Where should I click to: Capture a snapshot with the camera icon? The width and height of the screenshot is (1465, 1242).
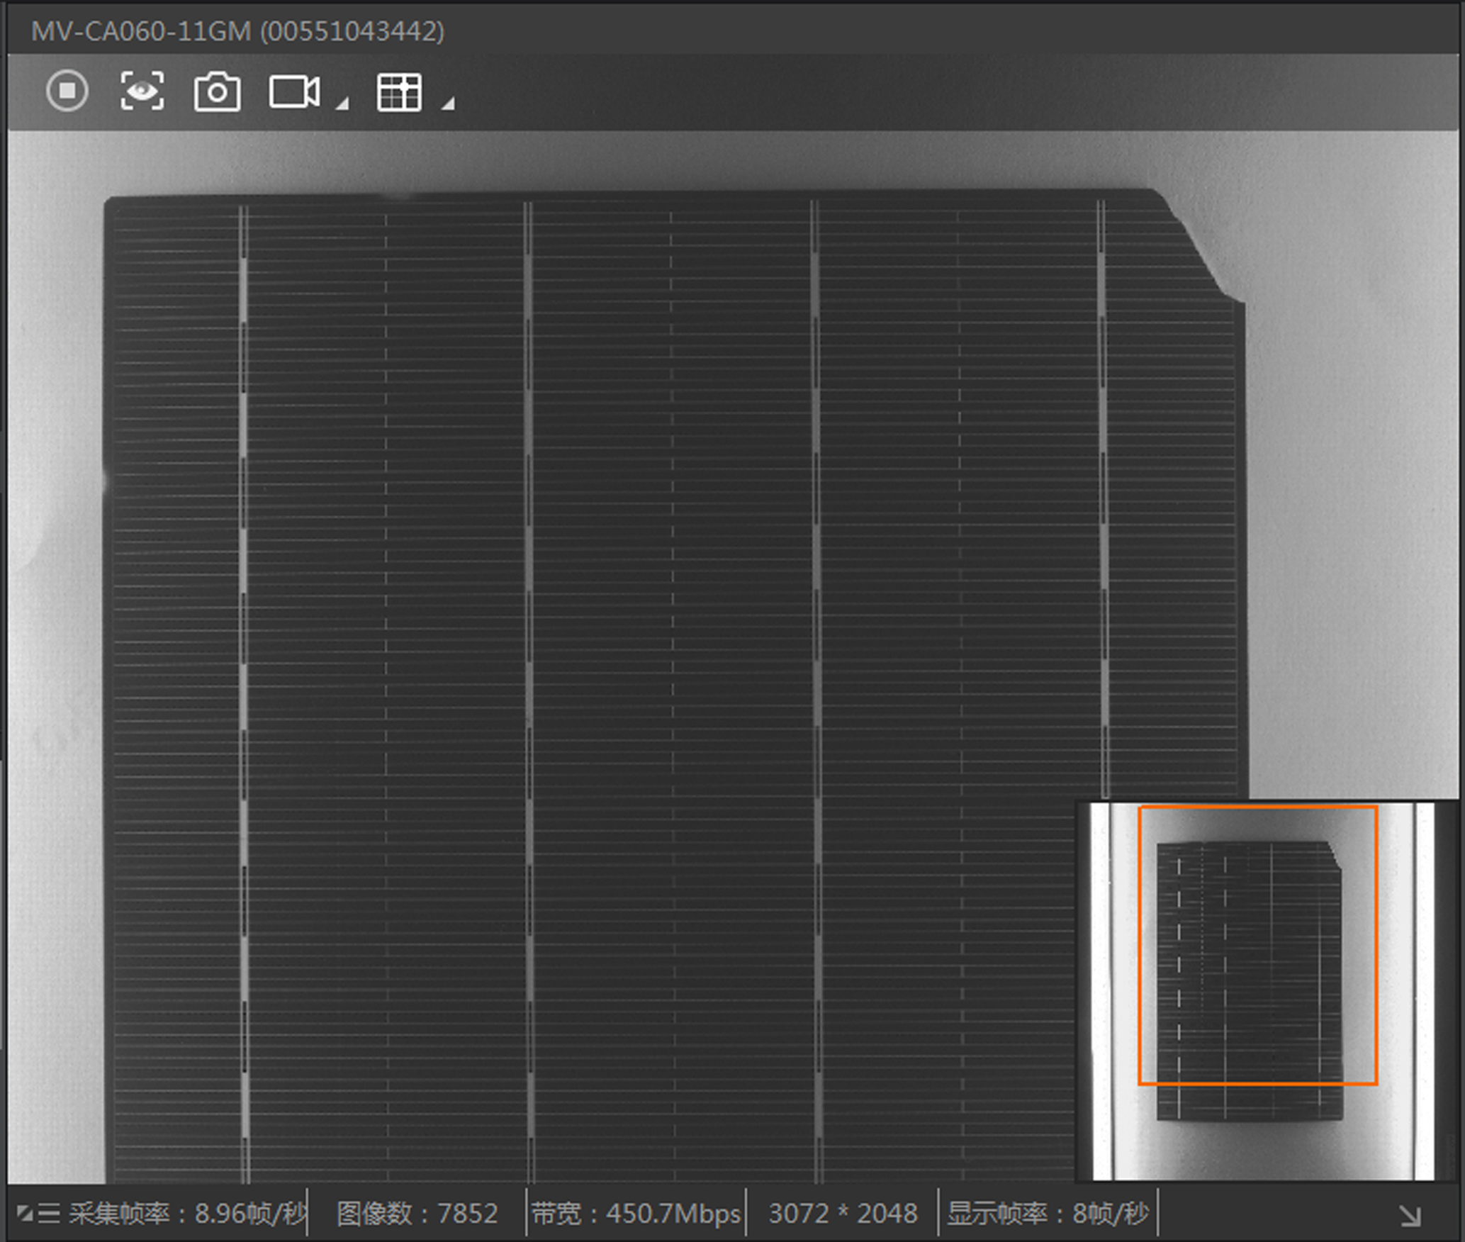pos(217,92)
